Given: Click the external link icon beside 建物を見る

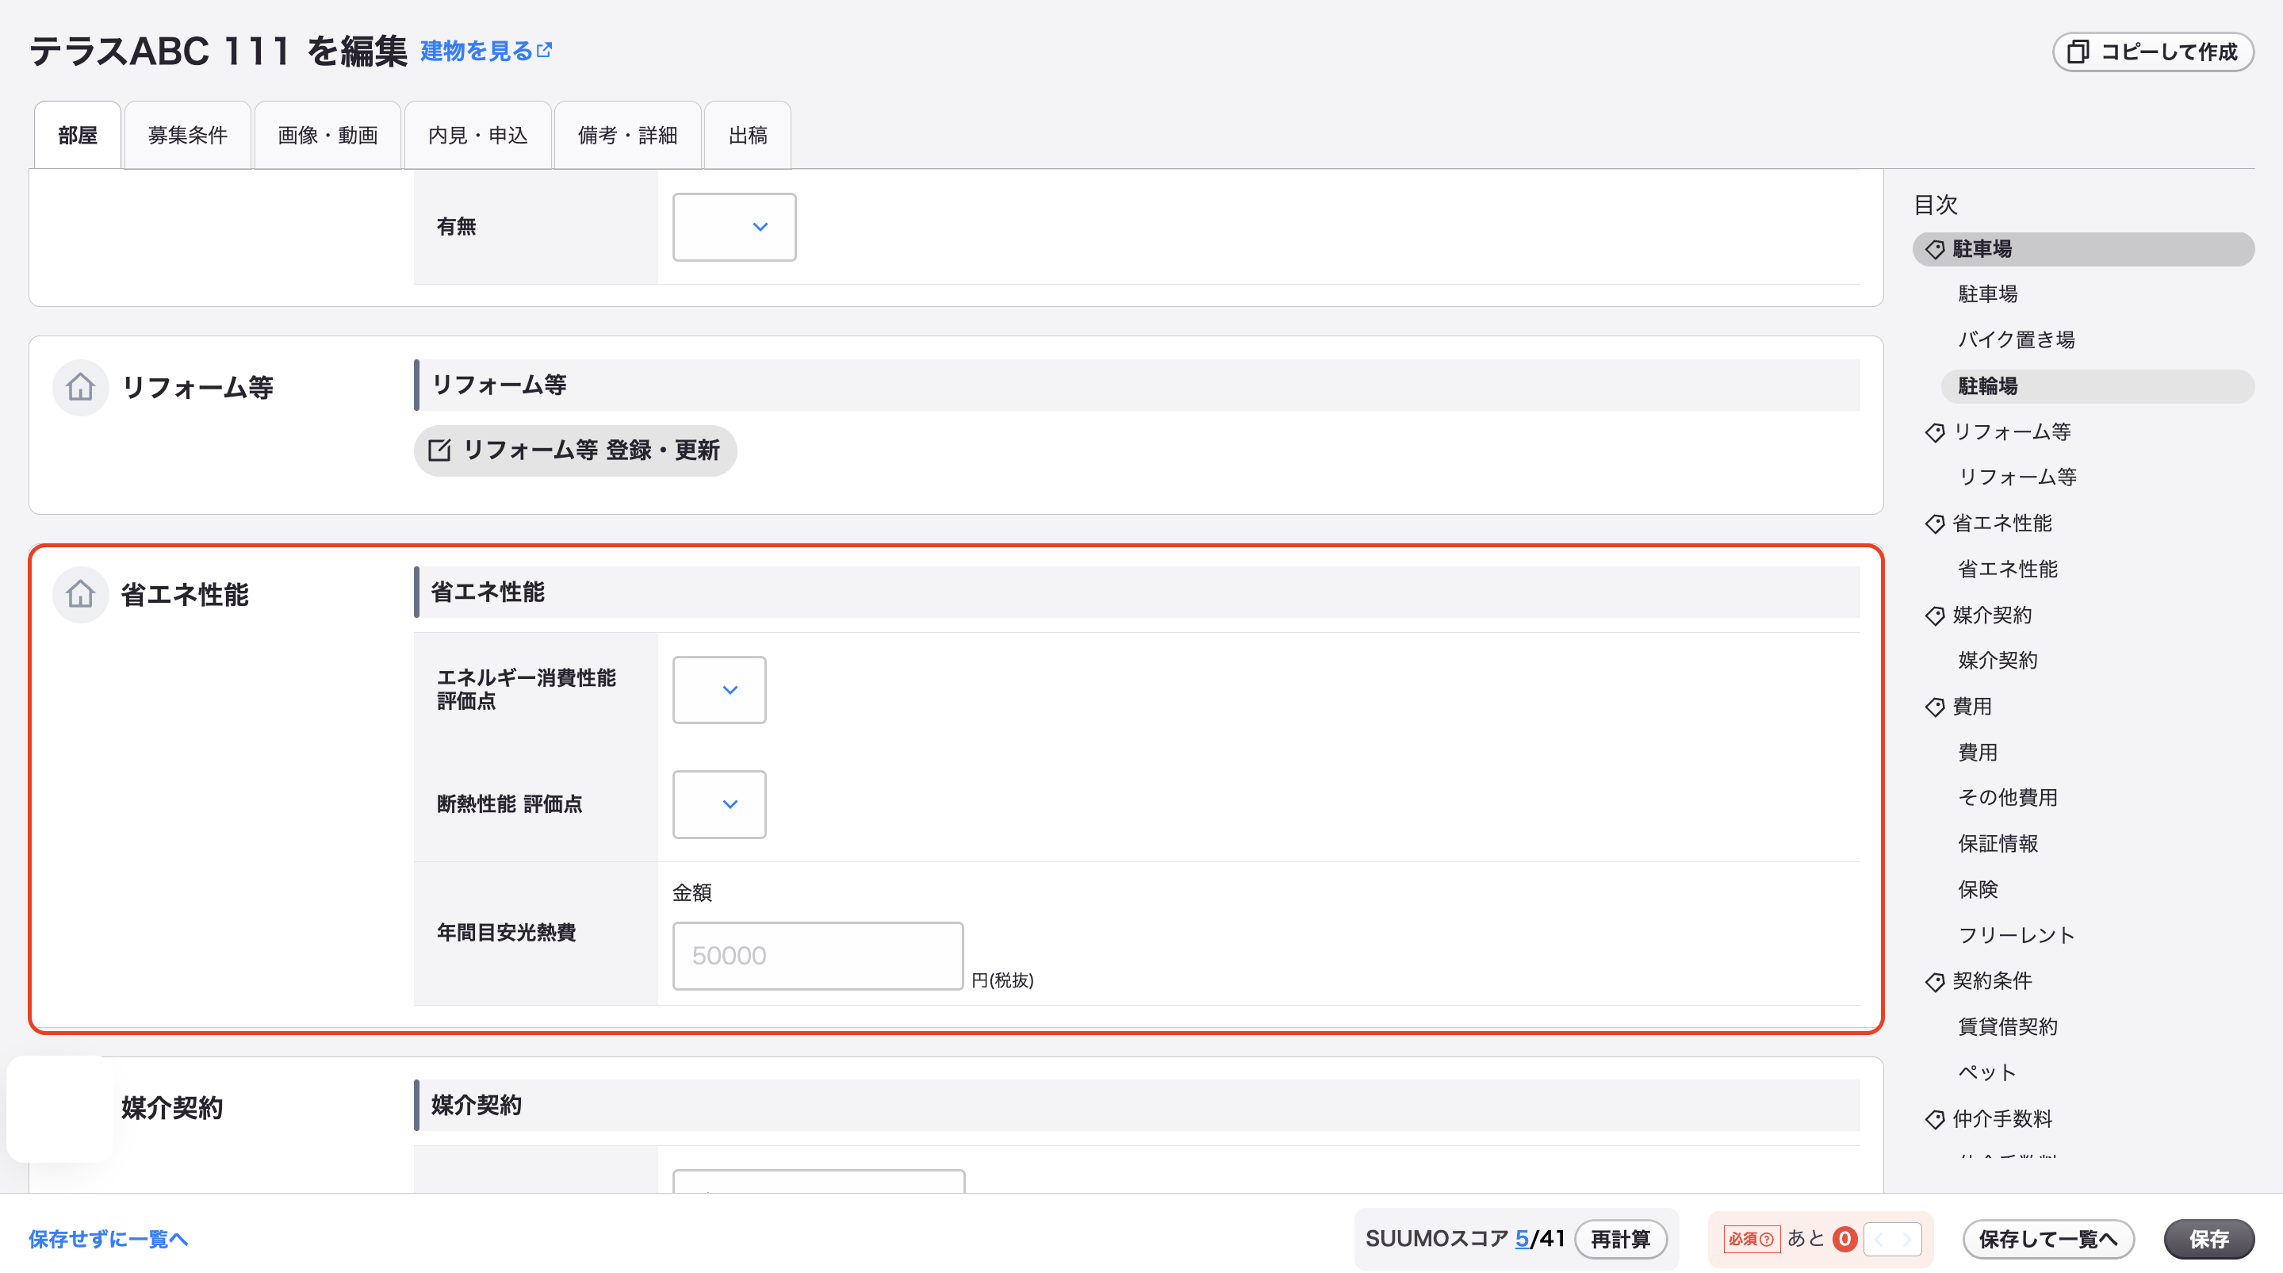Looking at the screenshot, I should 544,51.
